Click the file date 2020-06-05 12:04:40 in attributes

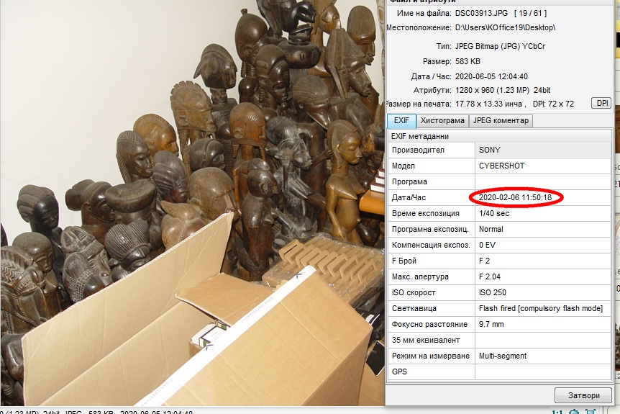(x=491, y=76)
